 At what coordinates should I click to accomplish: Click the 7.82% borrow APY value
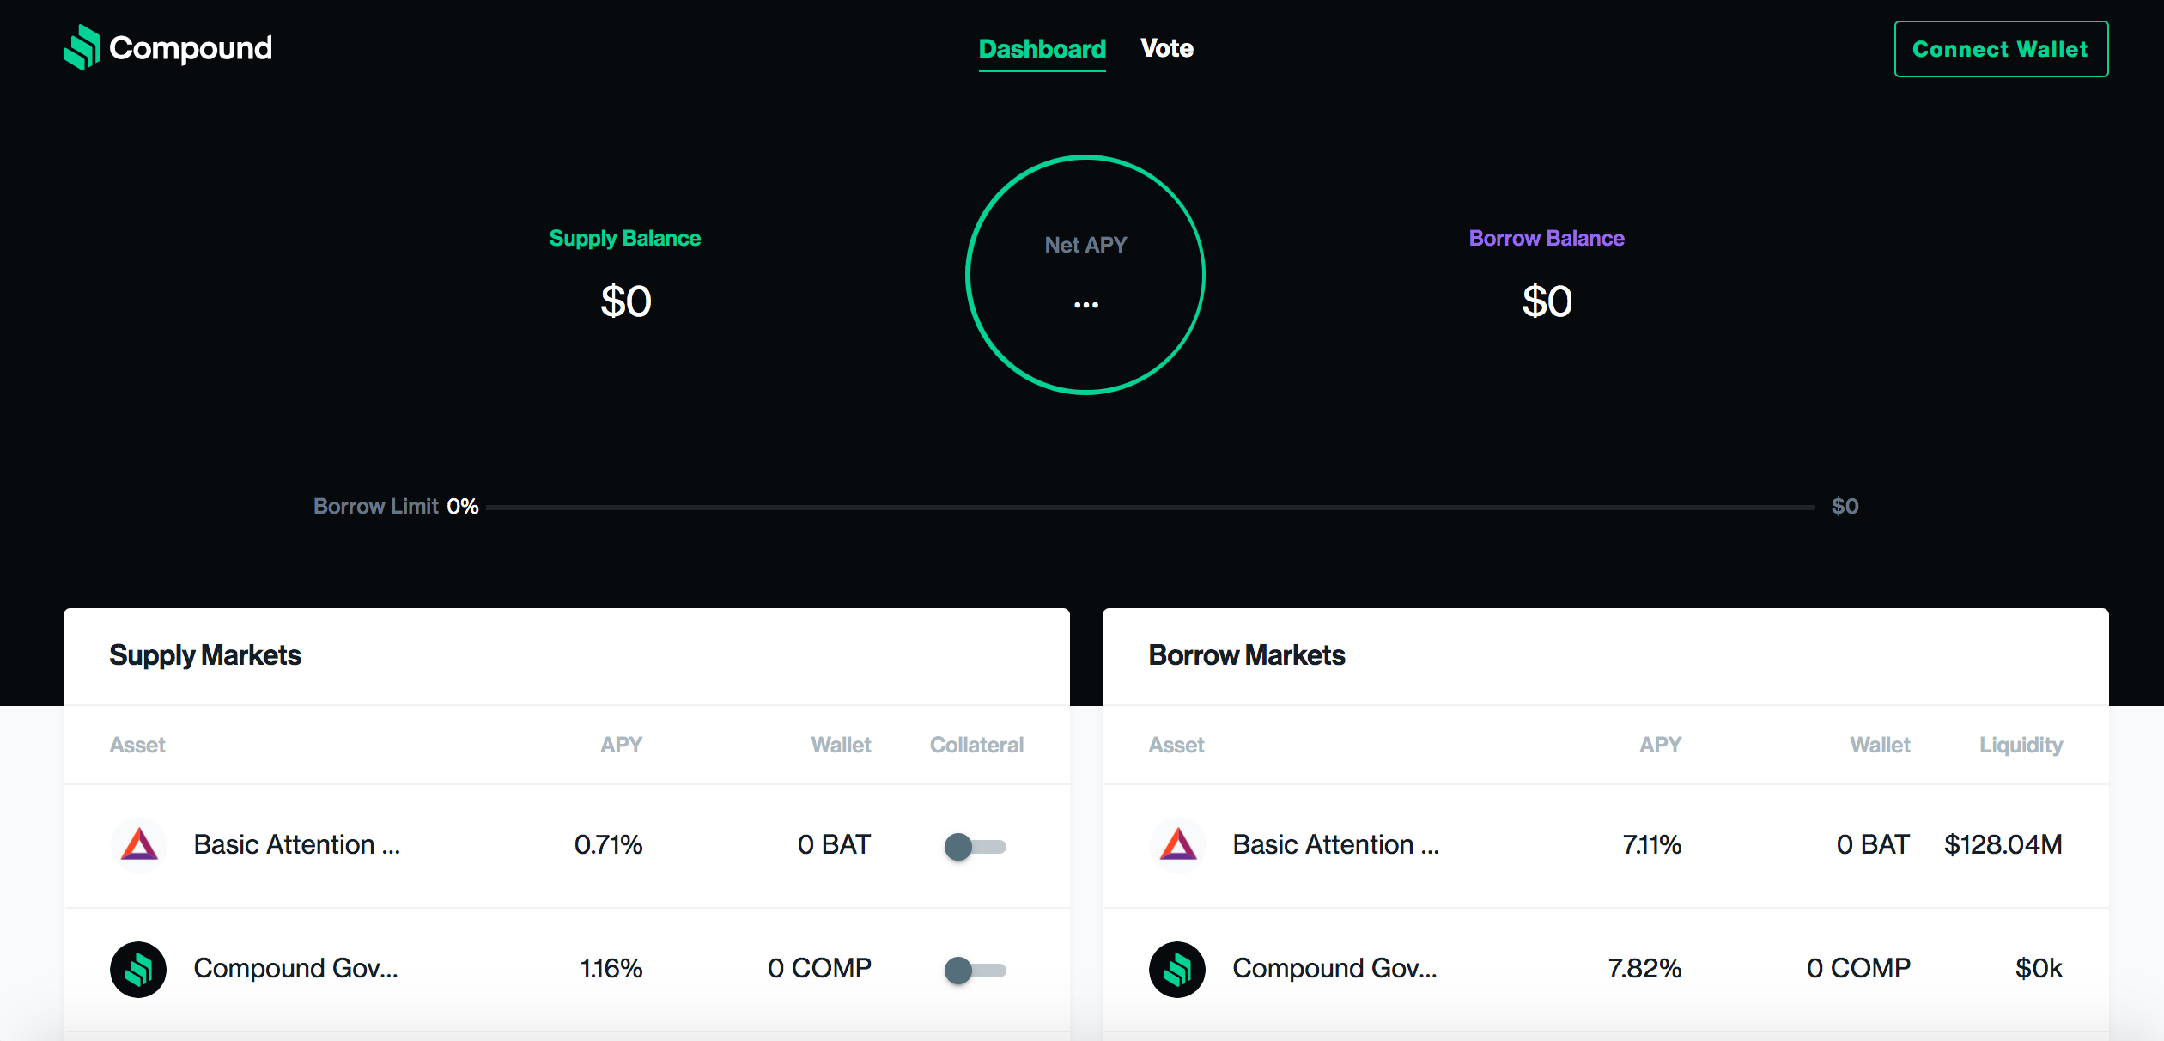point(1644,968)
